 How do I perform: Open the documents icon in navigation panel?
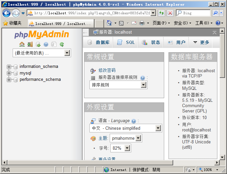[x=54, y=44]
